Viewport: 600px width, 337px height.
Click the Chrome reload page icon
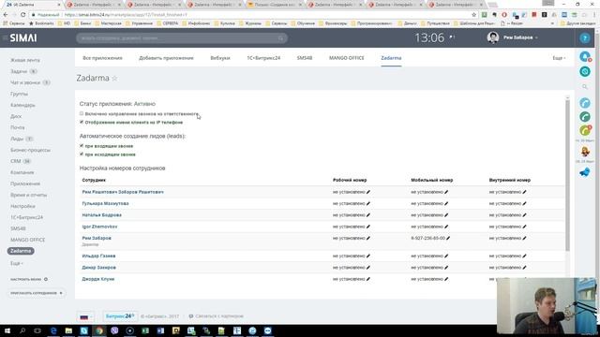(x=22, y=15)
